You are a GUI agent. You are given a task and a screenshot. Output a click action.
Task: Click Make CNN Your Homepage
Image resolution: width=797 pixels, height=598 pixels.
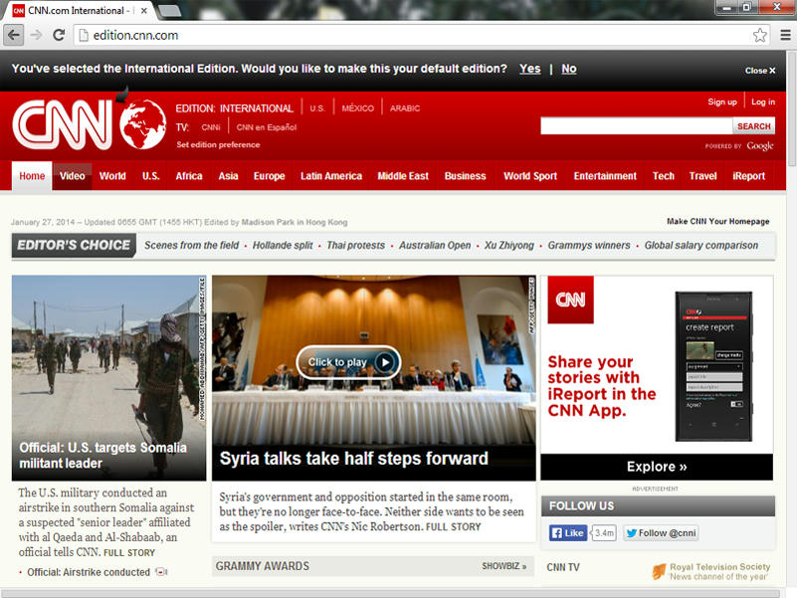click(717, 221)
